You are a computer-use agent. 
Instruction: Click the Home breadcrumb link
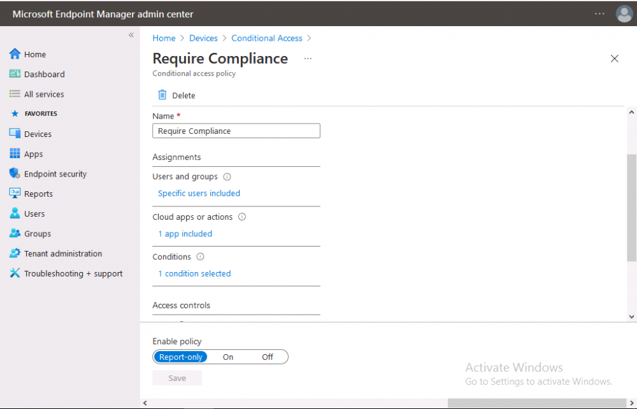(164, 38)
